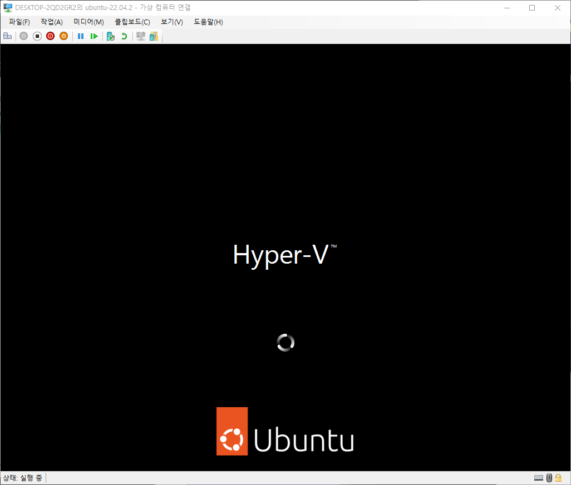Click the '상태: 실행 중' status text
The image size is (571, 485).
(23, 478)
